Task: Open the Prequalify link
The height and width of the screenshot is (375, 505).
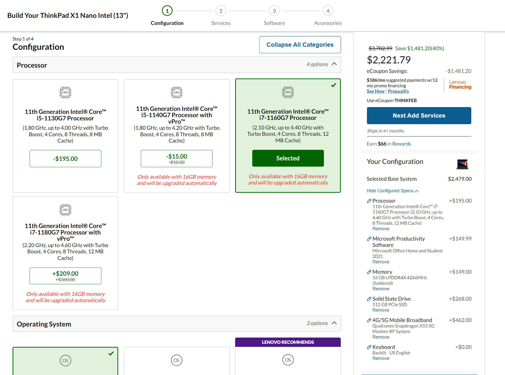Action: [398, 91]
